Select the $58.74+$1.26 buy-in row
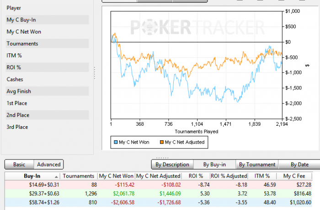This screenshot has width=320, height=210. point(159,202)
